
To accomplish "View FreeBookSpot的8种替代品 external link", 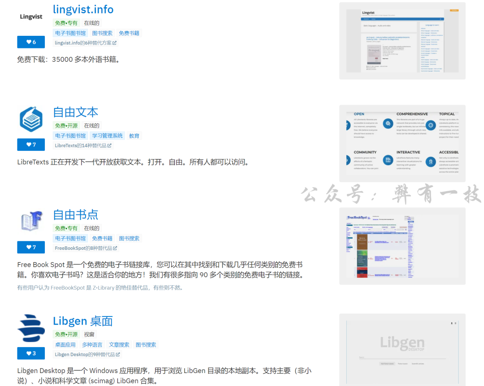I will pos(86,248).
